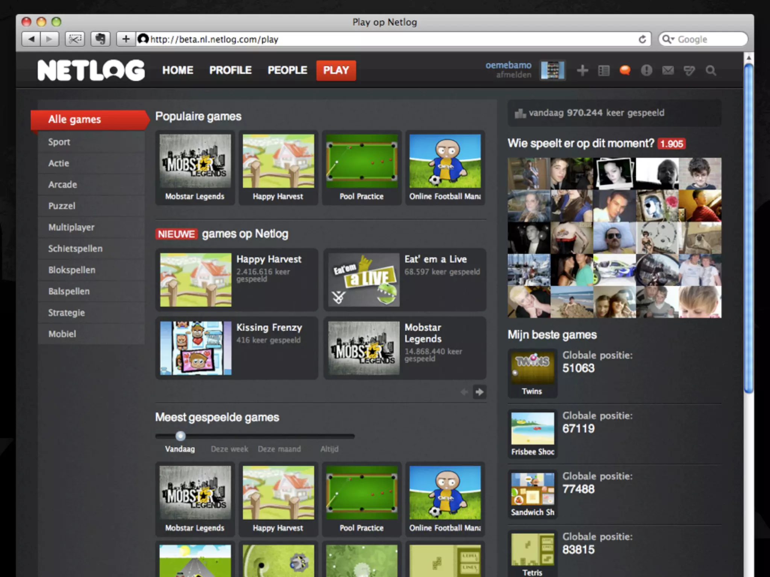Image resolution: width=770 pixels, height=577 pixels.
Task: Click the orange chat bubble icon
Action: click(x=625, y=70)
